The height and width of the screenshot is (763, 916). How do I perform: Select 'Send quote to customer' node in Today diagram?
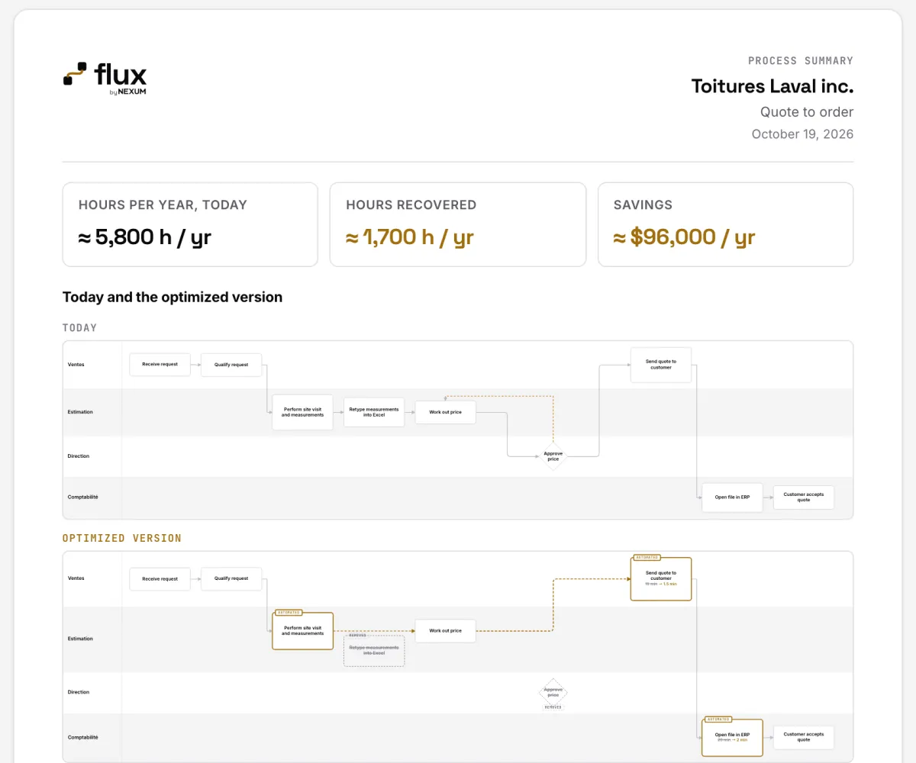pyautogui.click(x=660, y=365)
